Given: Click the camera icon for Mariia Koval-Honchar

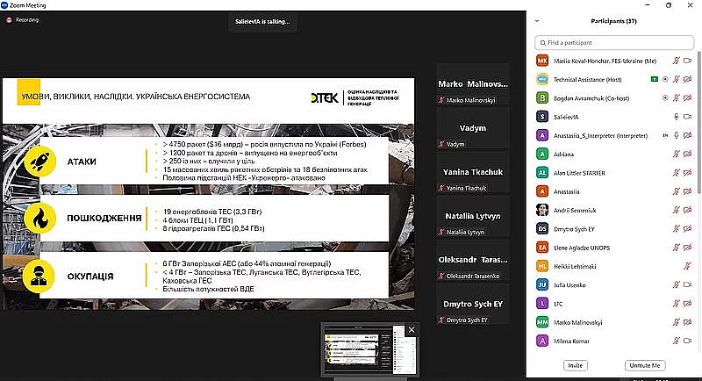Looking at the screenshot, I should (x=687, y=61).
